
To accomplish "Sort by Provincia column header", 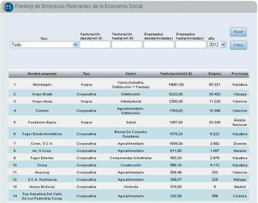I will (239, 74).
